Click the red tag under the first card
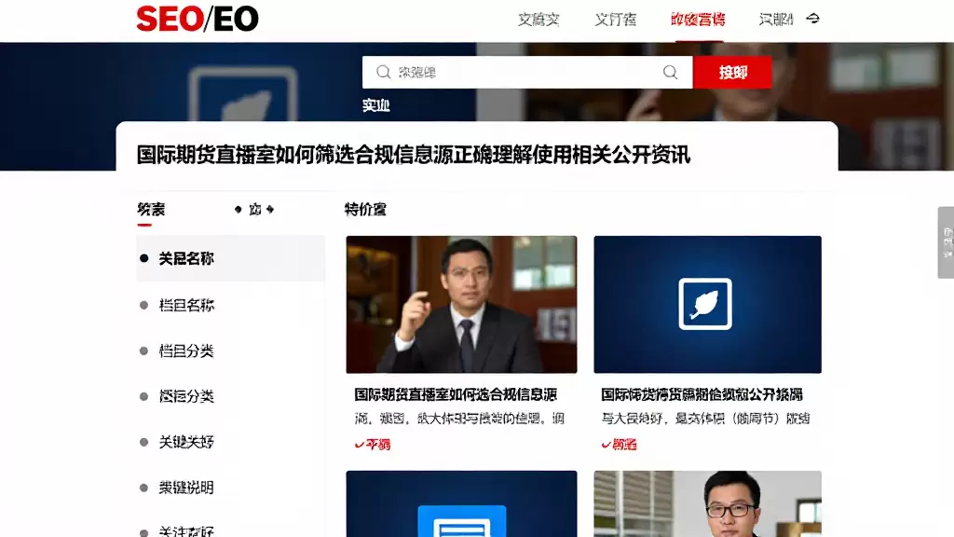 point(373,445)
